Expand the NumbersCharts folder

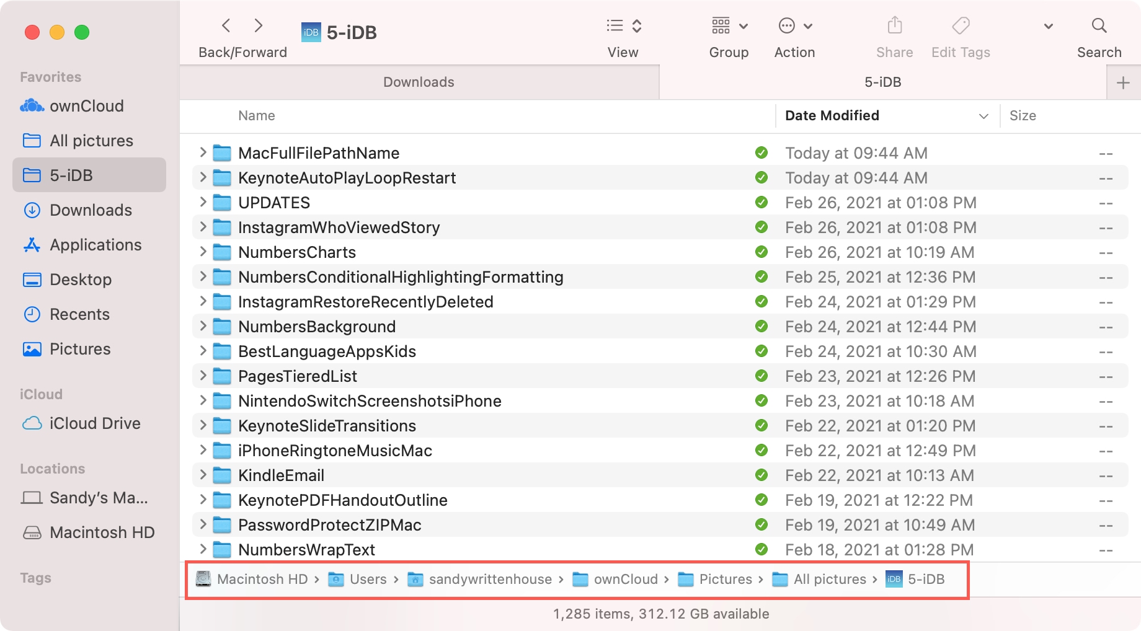pyautogui.click(x=203, y=252)
